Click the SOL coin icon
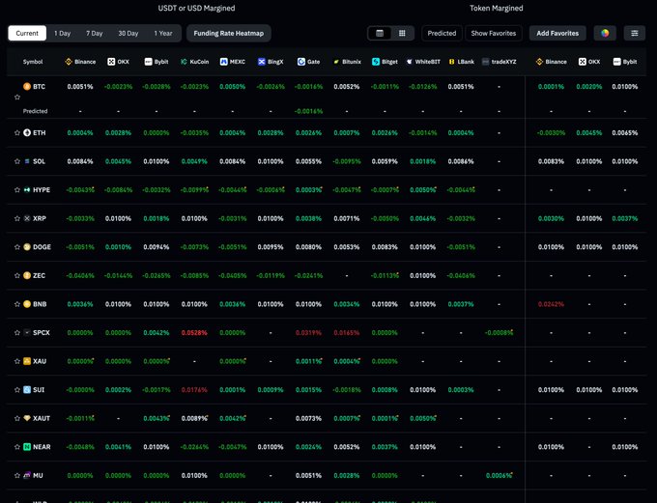This screenshot has height=503, width=657. click(27, 161)
